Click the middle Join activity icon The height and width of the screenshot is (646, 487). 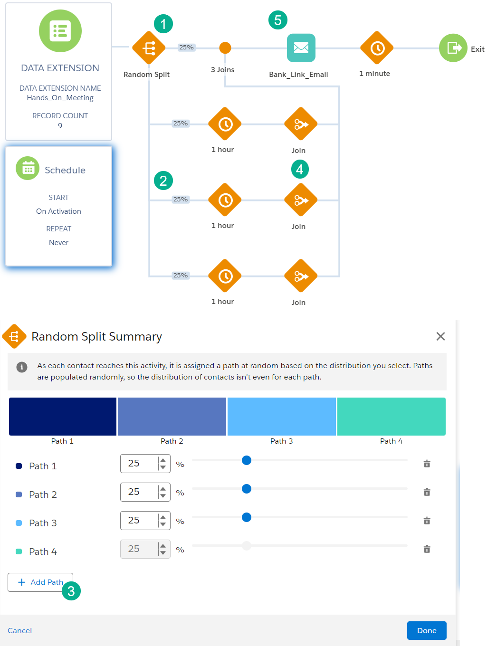point(300,199)
